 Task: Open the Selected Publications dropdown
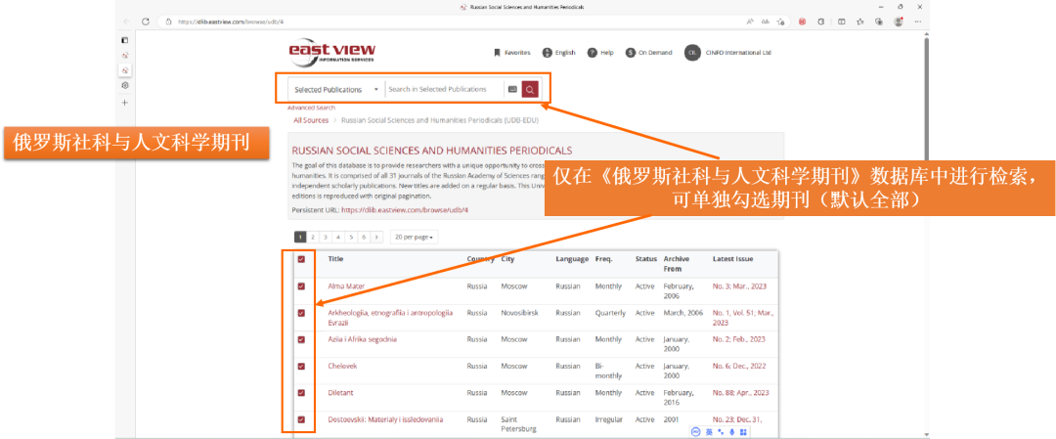pyautogui.click(x=336, y=90)
